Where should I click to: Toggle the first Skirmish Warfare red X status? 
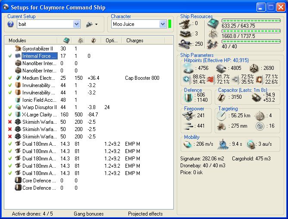tap(10, 122)
